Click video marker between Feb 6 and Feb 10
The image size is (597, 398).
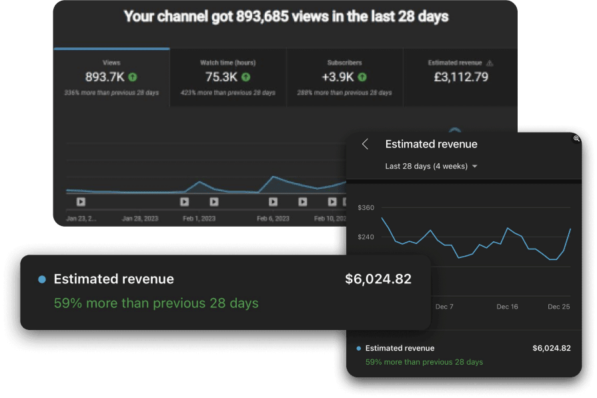tap(302, 201)
